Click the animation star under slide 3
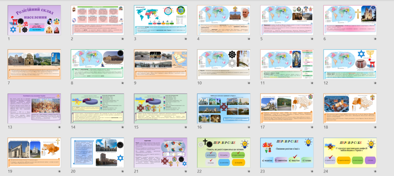This screenshot has width=394, height=176. pos(186,39)
